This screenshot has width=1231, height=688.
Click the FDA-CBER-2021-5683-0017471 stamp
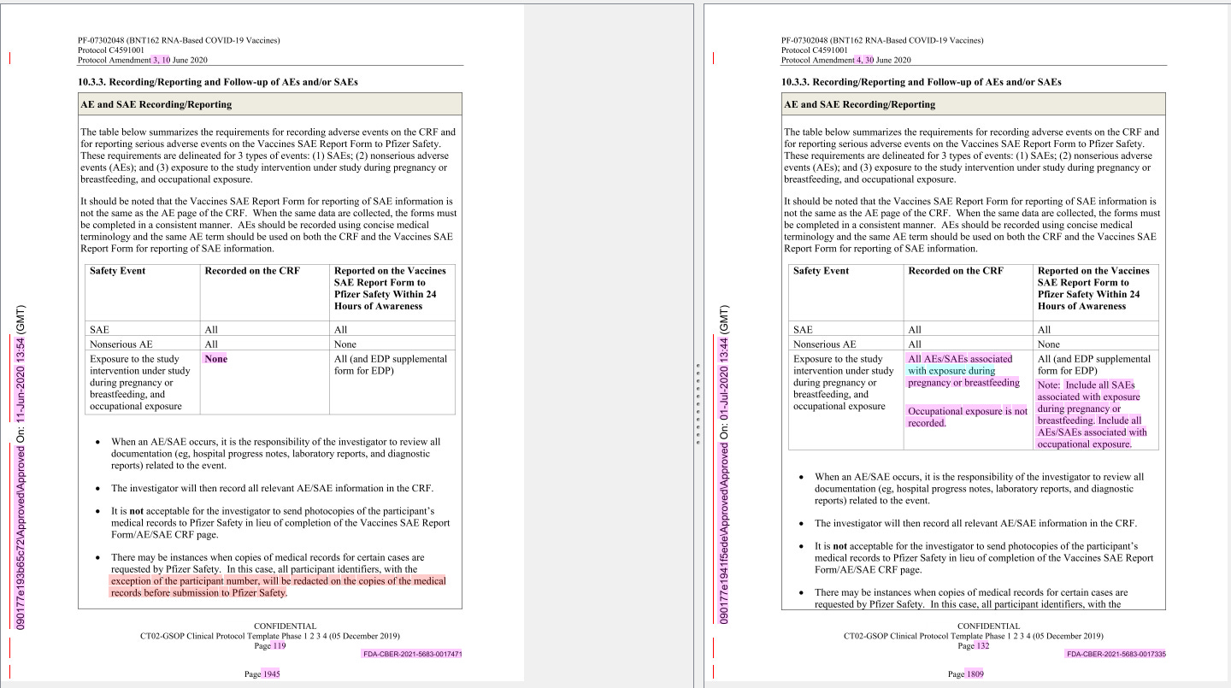pos(412,655)
